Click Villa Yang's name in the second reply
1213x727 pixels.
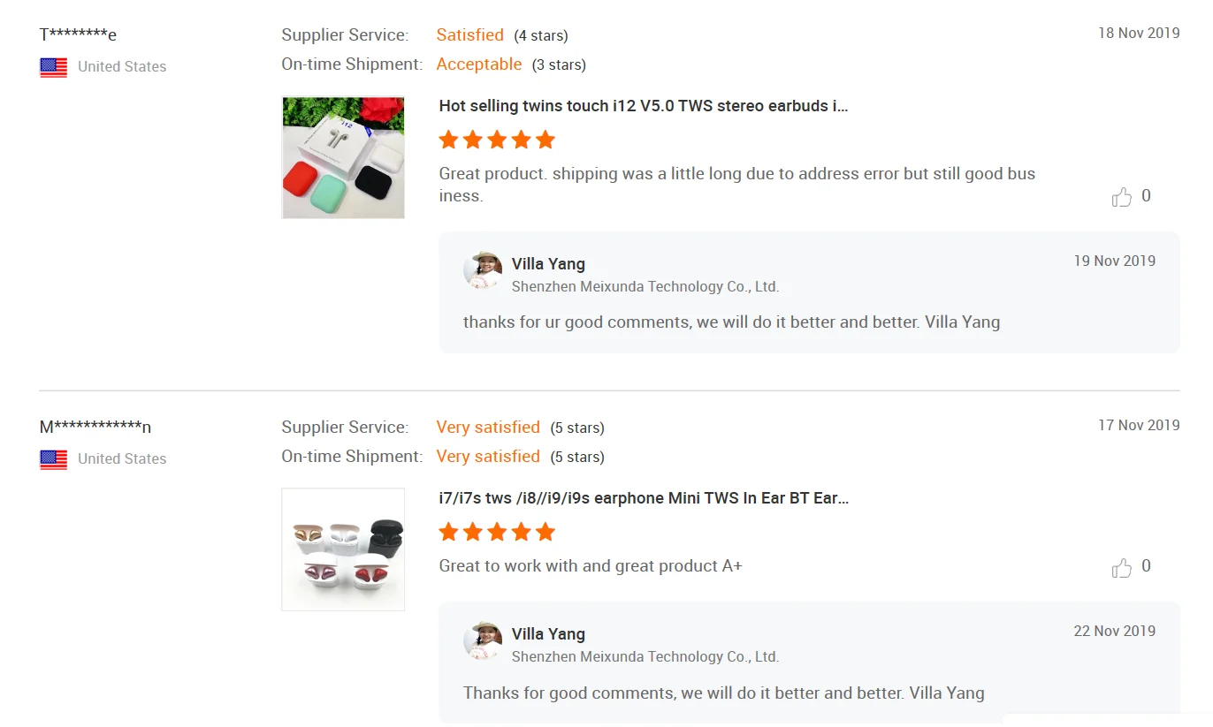pos(548,634)
